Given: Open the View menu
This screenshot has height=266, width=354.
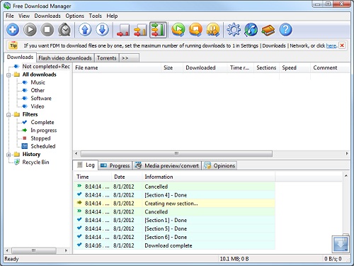Looking at the screenshot, I should pos(24,16).
